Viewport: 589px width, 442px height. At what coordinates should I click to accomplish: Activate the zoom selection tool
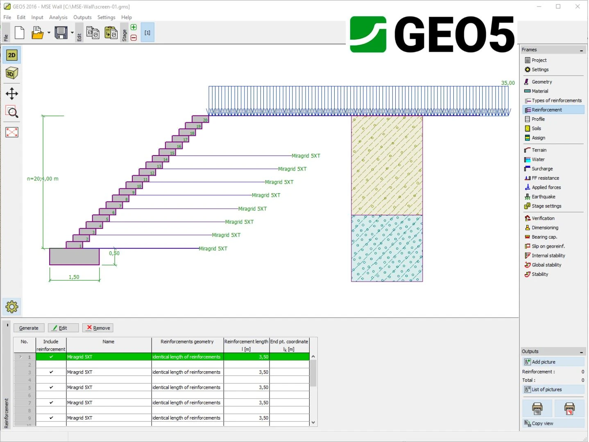point(11,113)
